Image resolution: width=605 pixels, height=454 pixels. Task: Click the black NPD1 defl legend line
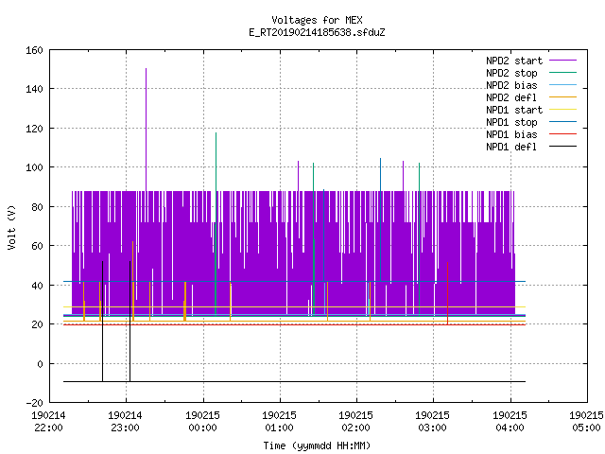(562, 147)
